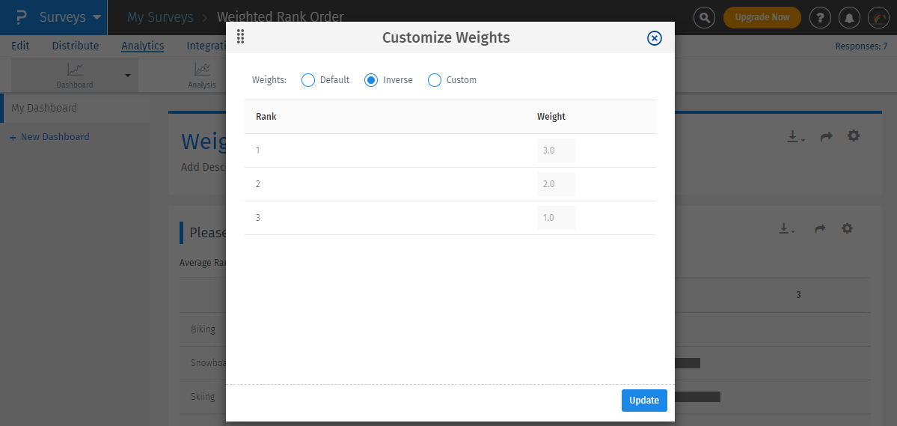897x426 pixels.
Task: Open the question card settings gear icon
Action: coord(847,228)
